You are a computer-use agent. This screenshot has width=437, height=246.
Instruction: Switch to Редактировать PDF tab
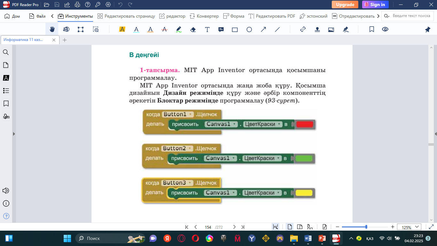[272, 16]
